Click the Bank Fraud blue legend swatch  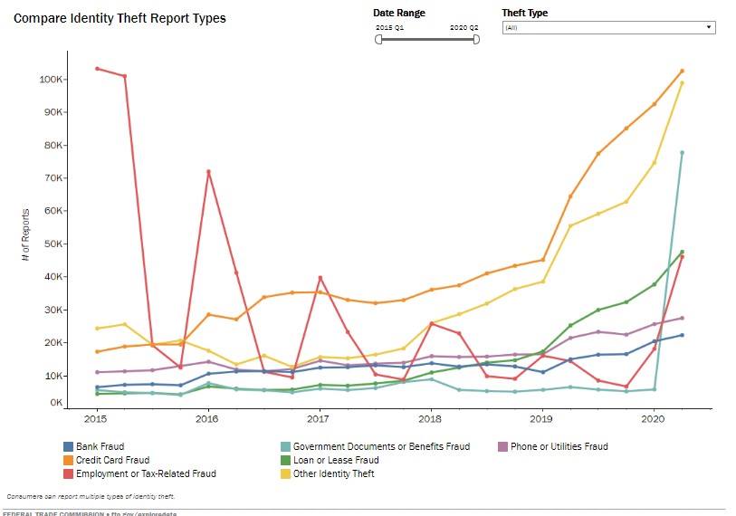point(68,446)
